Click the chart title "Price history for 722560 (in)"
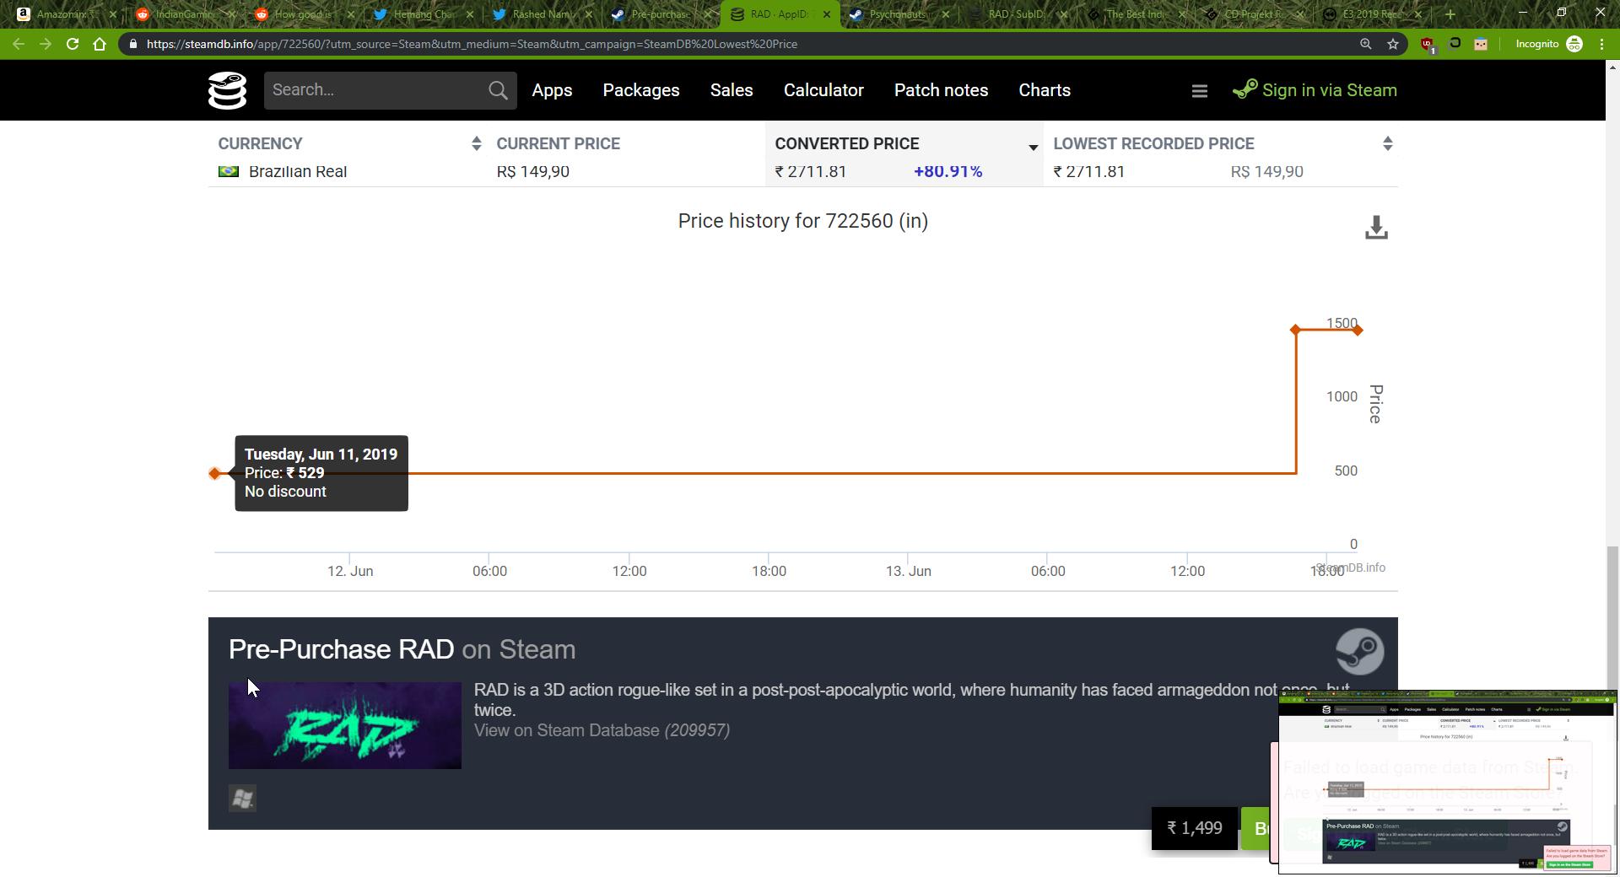1620x877 pixels. point(803,221)
